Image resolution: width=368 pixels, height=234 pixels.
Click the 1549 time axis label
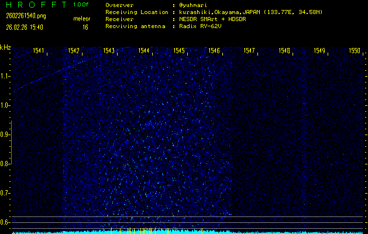(x=319, y=50)
